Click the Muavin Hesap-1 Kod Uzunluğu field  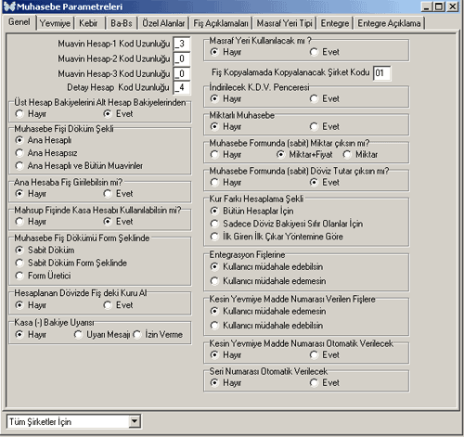point(182,44)
